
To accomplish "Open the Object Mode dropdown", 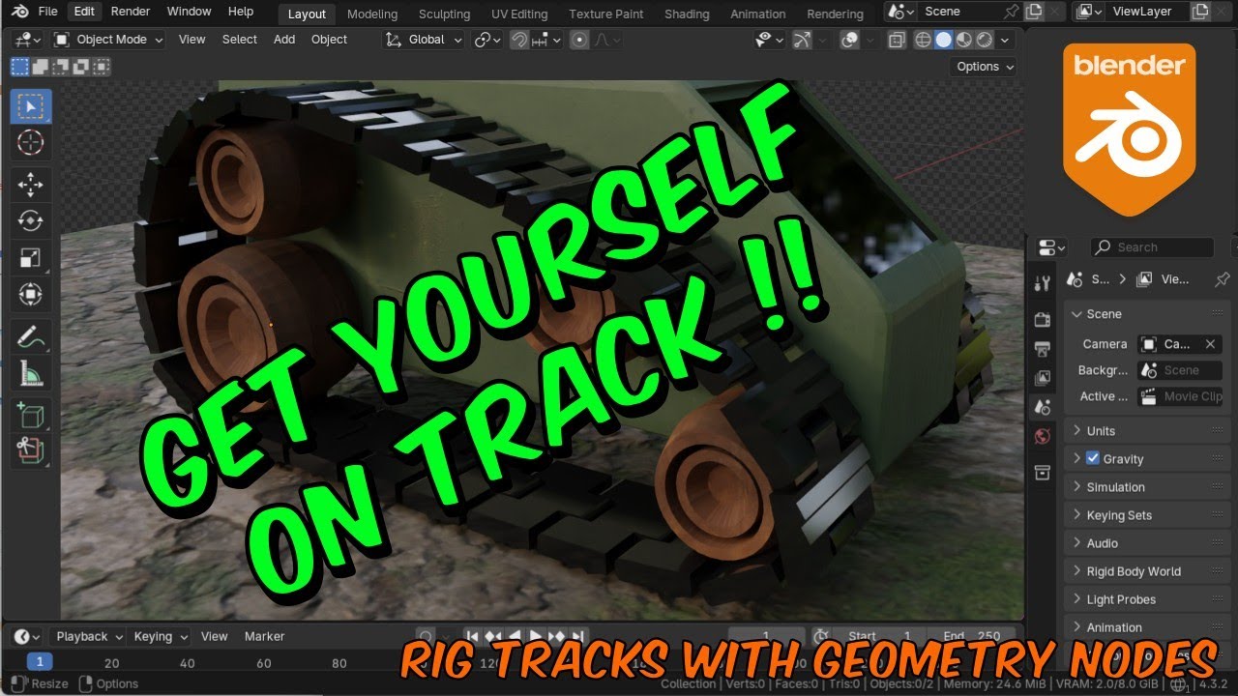I will tap(108, 40).
